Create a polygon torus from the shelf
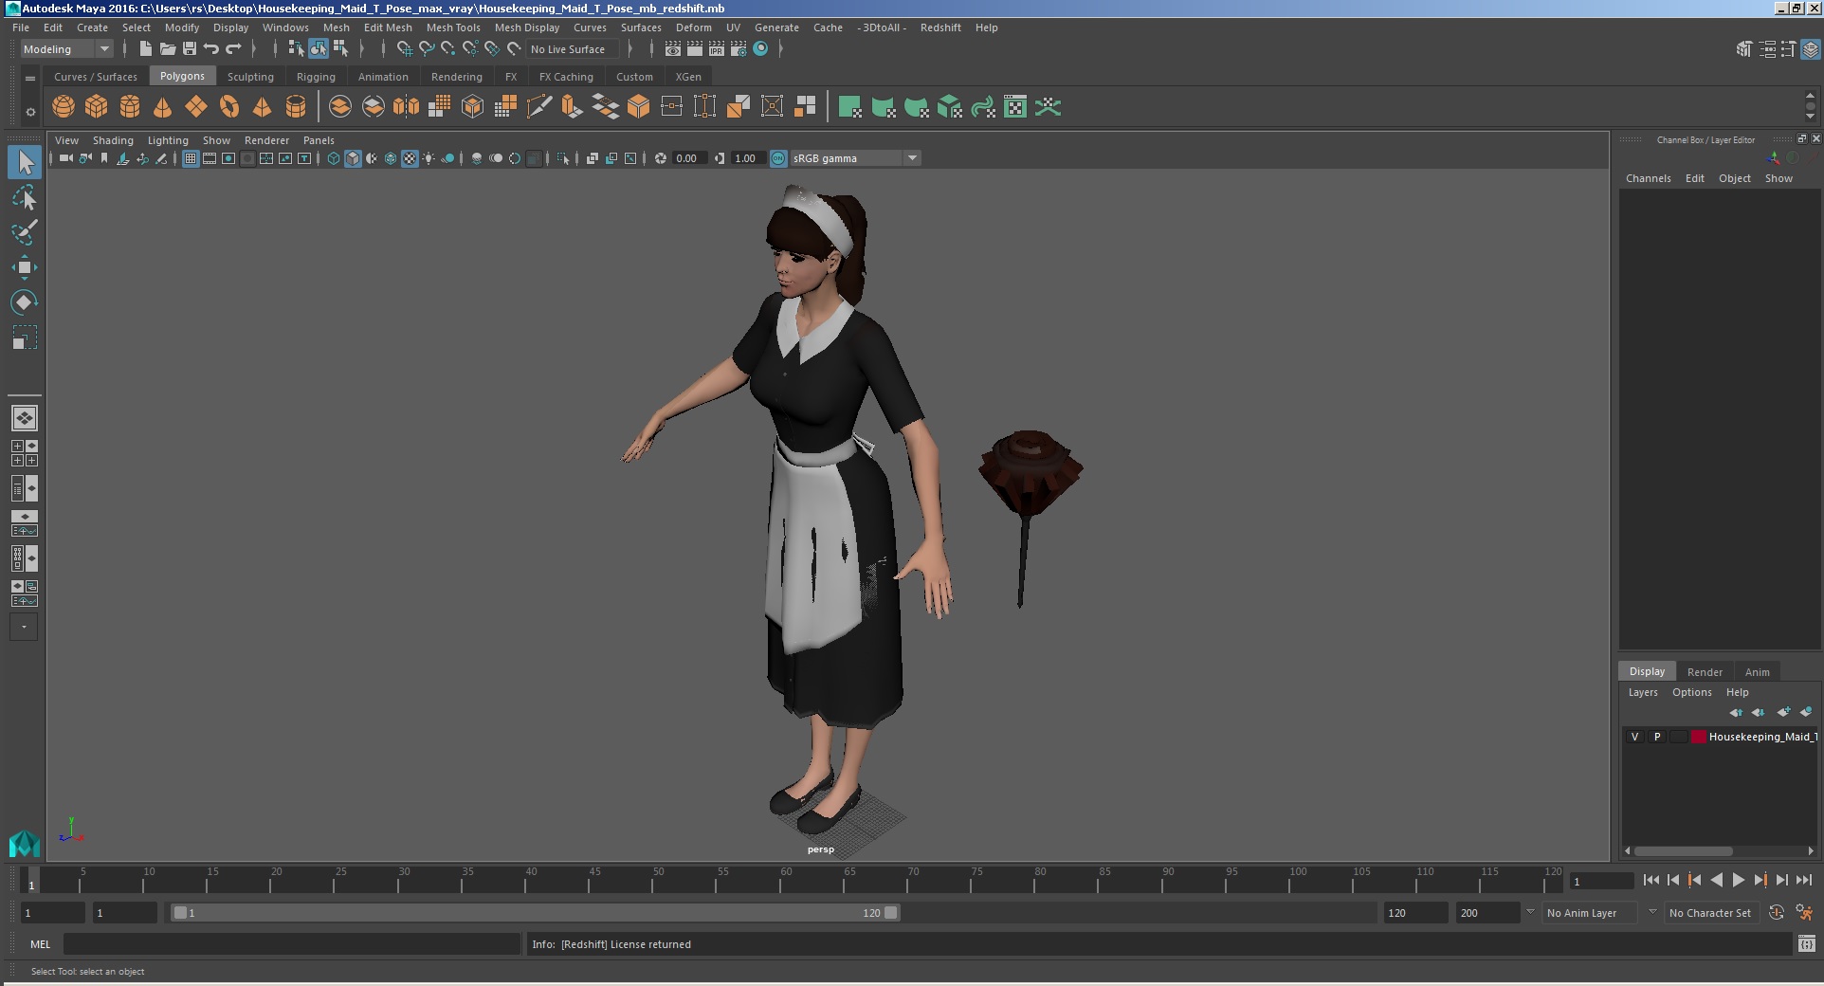This screenshot has height=986, width=1824. click(229, 107)
